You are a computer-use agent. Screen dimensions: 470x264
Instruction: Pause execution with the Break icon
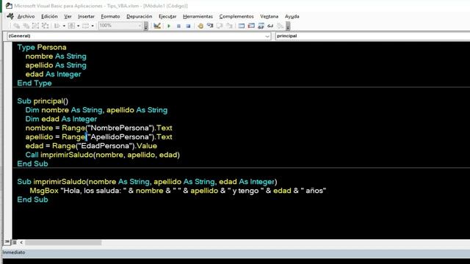point(178,26)
